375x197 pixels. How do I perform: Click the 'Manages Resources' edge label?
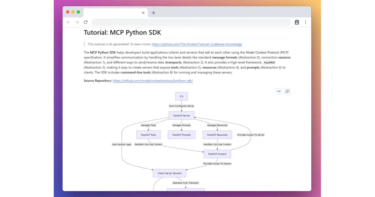(x=217, y=125)
